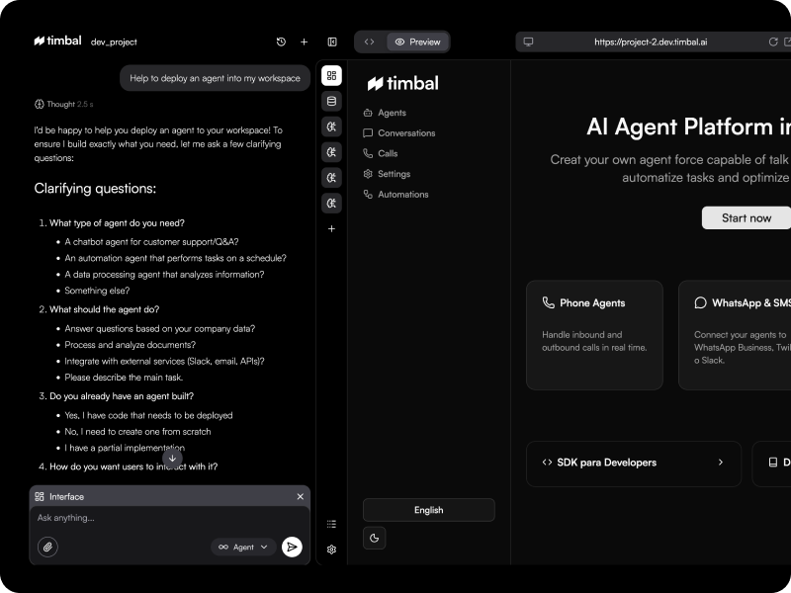Collapse the right panel using the panel toggle

331,42
